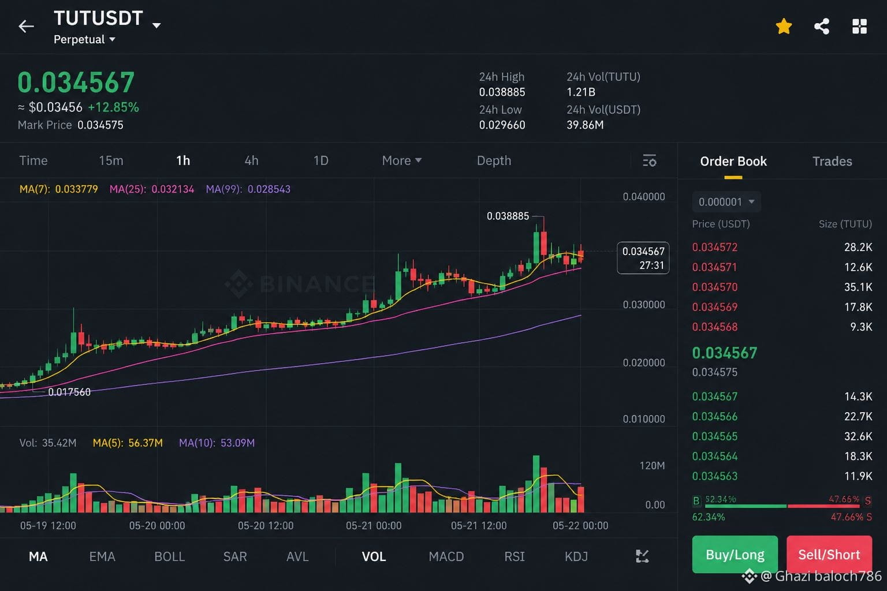Click the 24h High value 0.038885

(502, 92)
